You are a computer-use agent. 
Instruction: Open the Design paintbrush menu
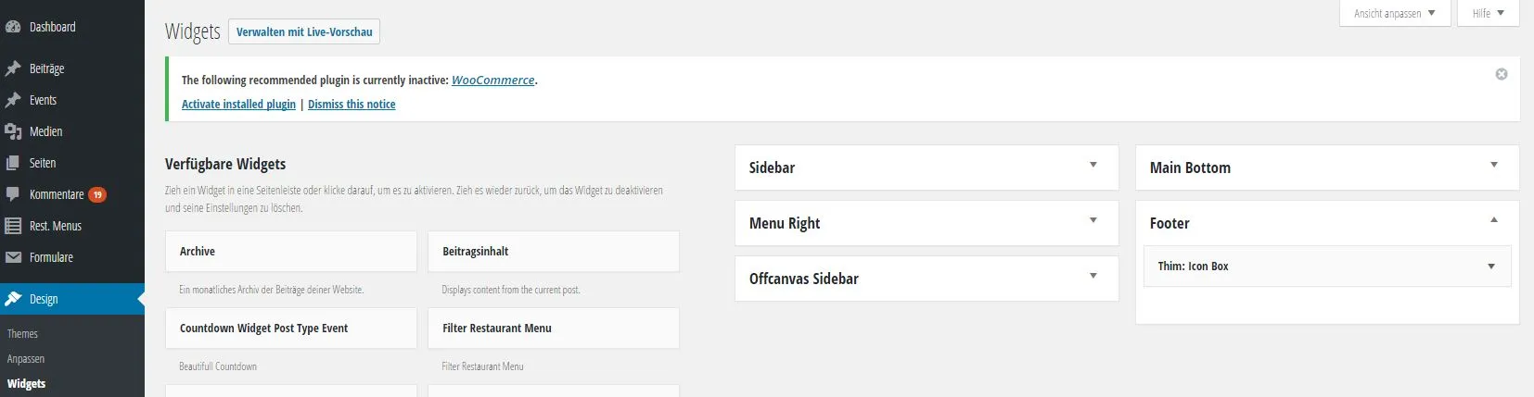(x=72, y=299)
